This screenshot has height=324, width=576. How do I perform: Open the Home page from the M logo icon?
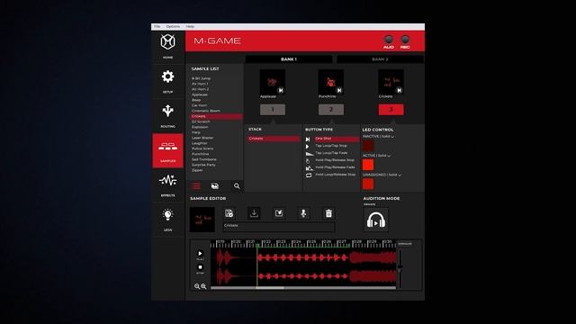coord(168,42)
